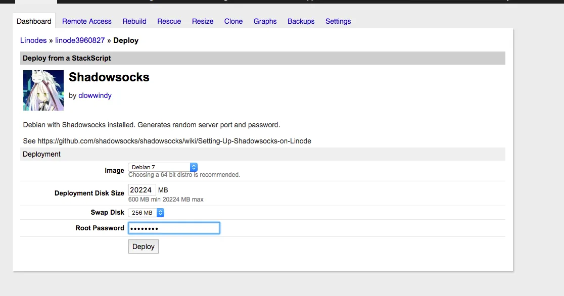Open the linode3960827 breadcrumb link
Screen dimensions: 564x296
pos(80,40)
